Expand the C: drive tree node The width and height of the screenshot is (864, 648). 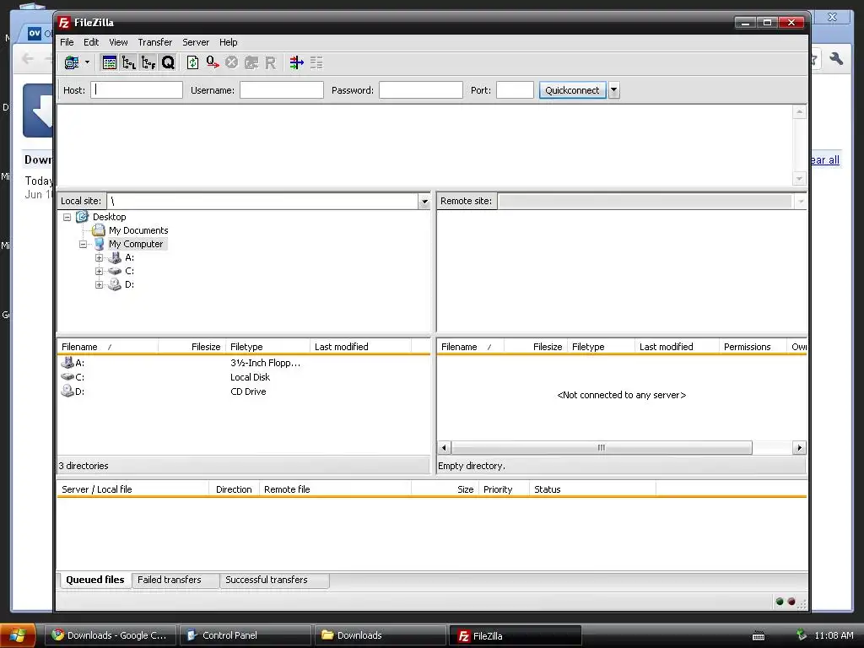click(x=100, y=271)
